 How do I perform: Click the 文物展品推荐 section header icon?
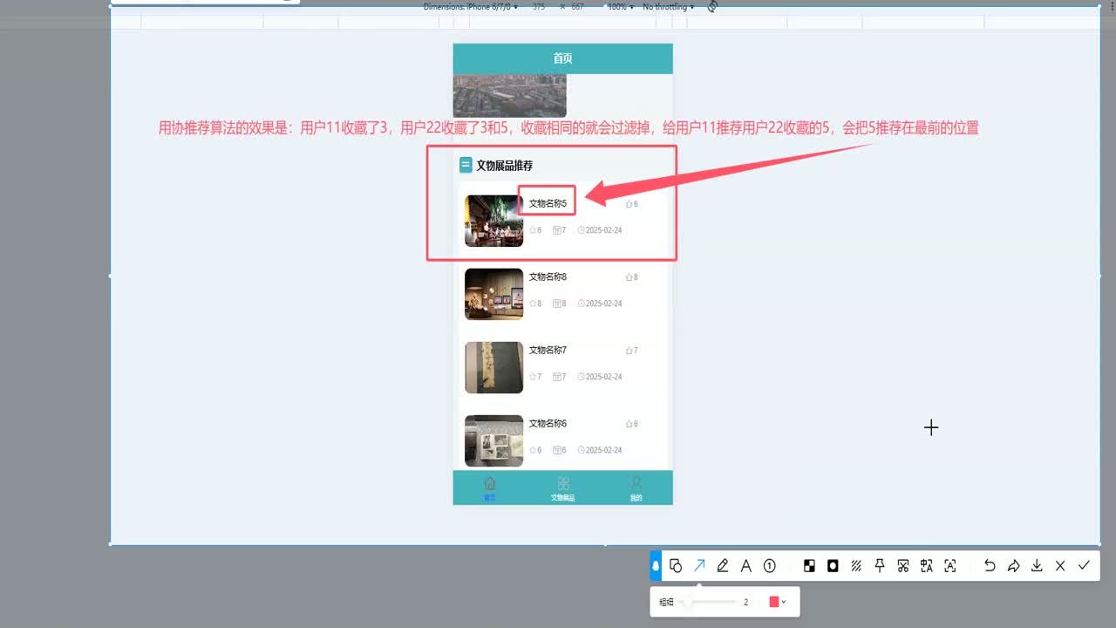466,165
